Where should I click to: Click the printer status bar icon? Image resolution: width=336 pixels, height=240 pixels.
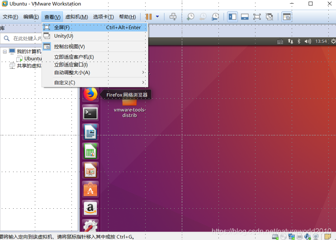[299, 237]
